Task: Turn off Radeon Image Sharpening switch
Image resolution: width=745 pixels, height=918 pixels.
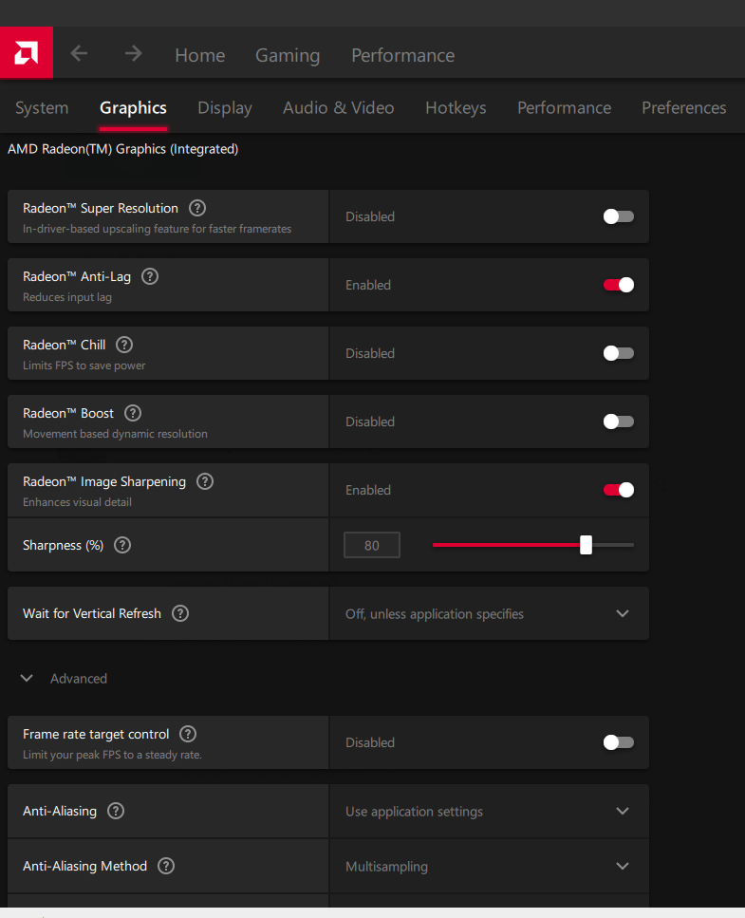Action: click(619, 490)
